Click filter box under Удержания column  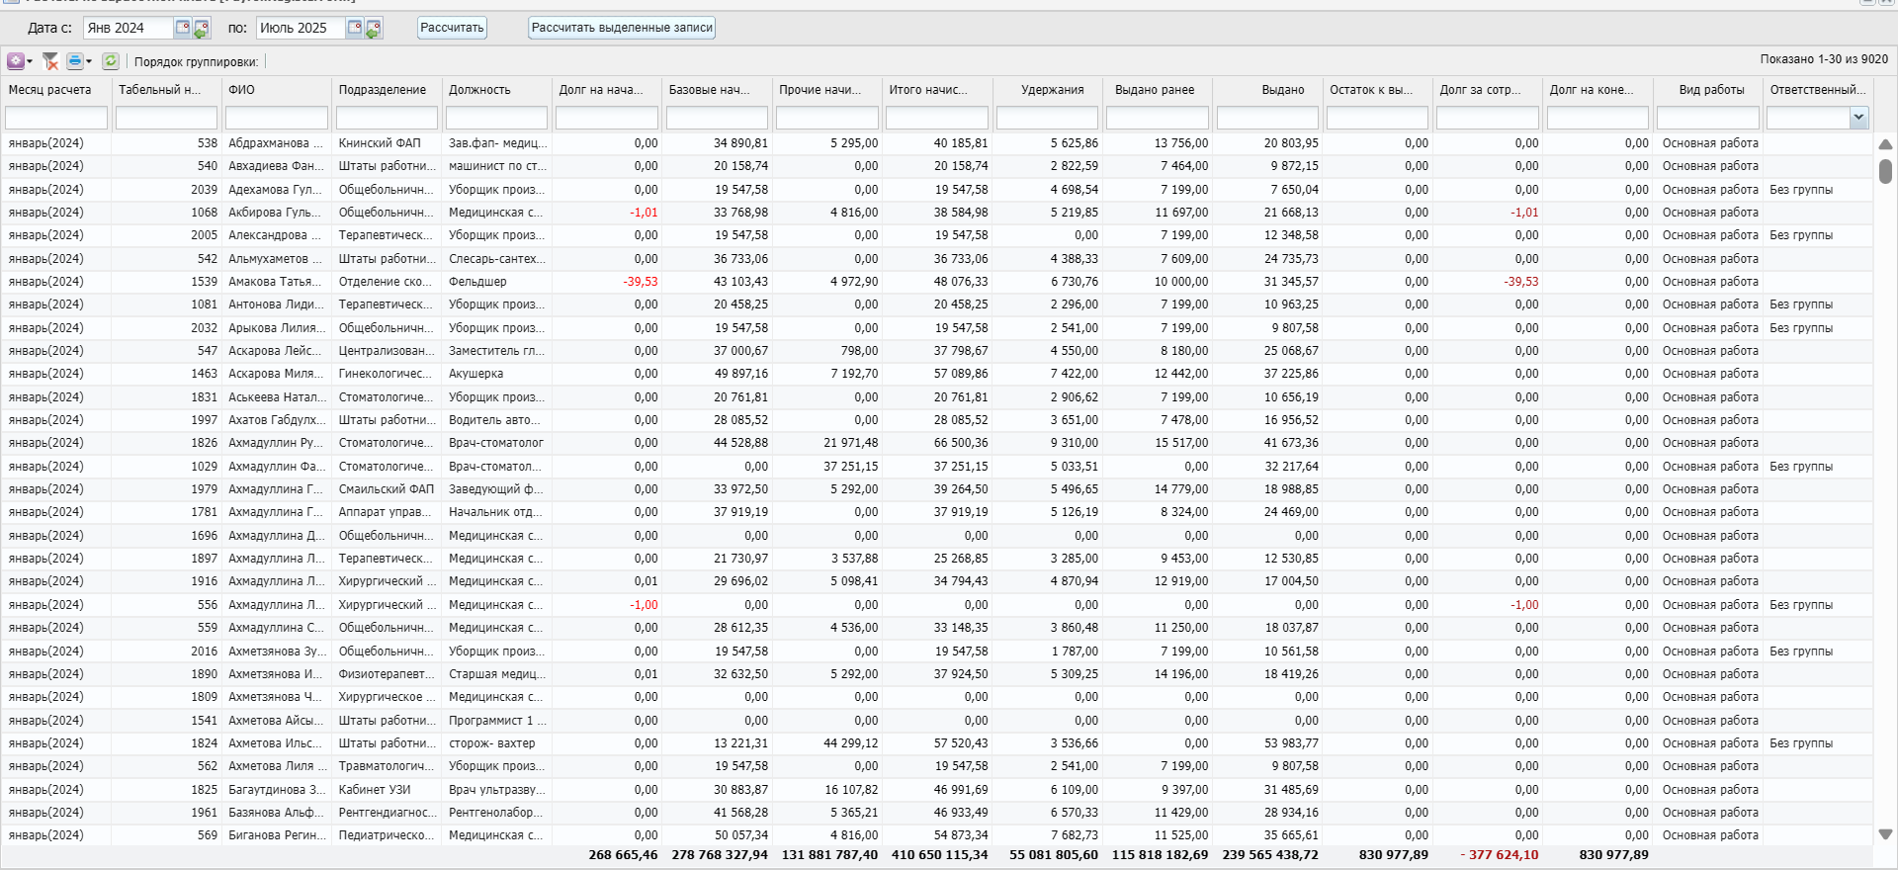(1047, 119)
